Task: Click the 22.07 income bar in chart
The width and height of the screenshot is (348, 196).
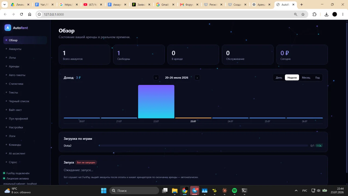Action: point(156,102)
